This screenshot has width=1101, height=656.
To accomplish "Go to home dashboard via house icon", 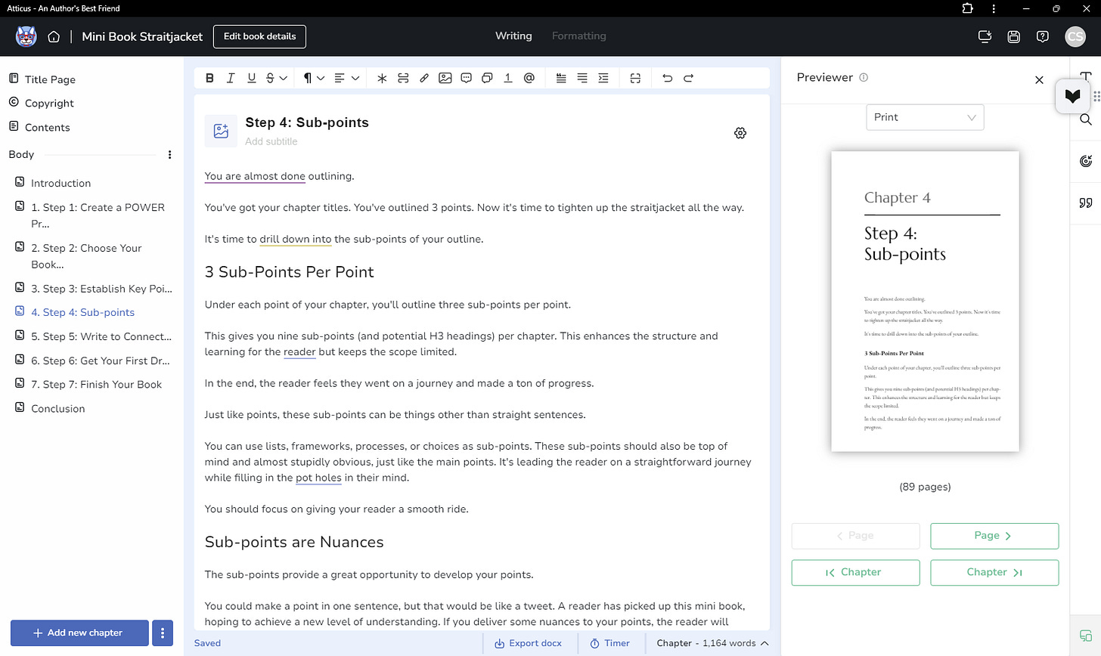I will pos(54,36).
